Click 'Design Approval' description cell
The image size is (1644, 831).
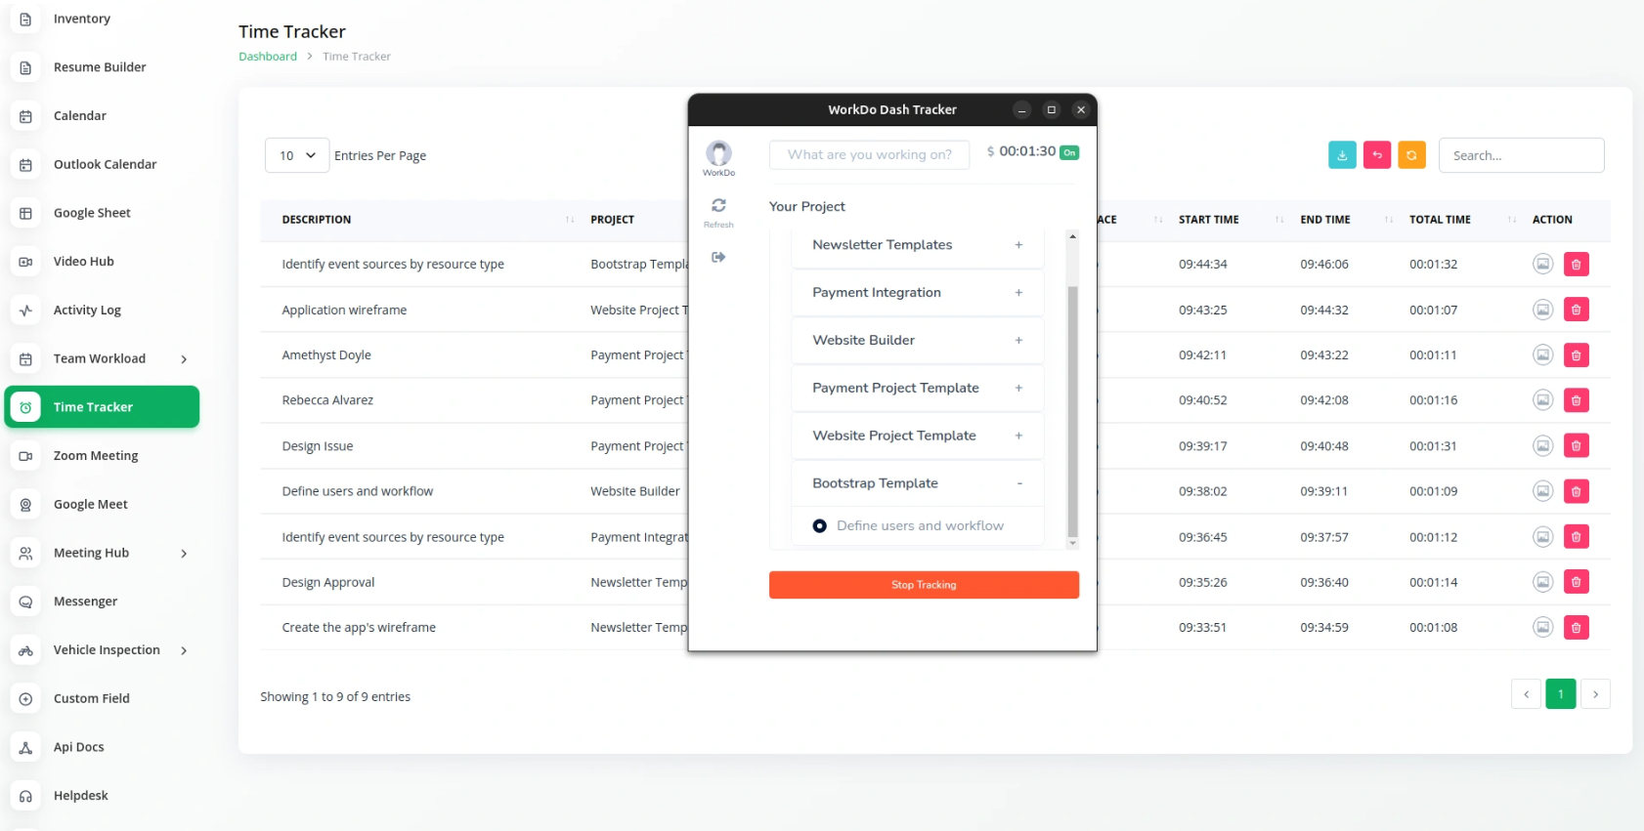(x=328, y=582)
